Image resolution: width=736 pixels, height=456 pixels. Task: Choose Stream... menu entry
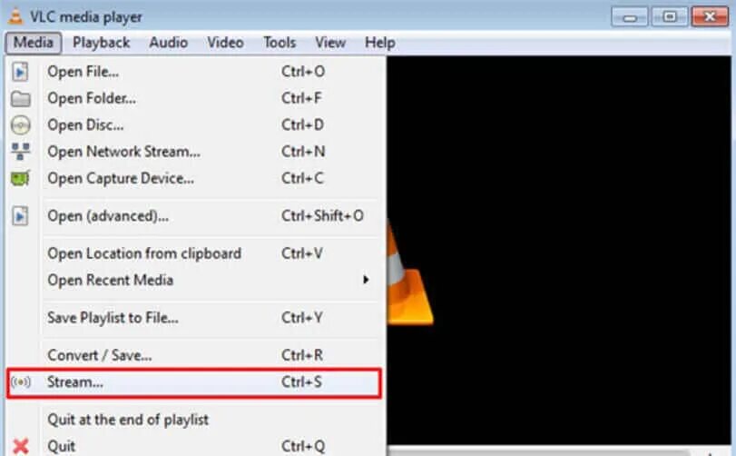pyautogui.click(x=194, y=382)
